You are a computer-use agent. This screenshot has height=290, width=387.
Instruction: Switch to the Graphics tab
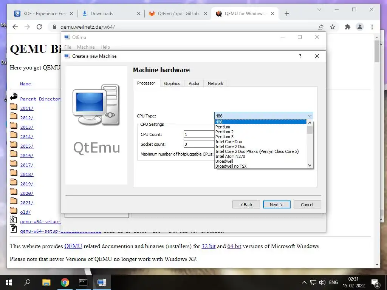pos(172,83)
